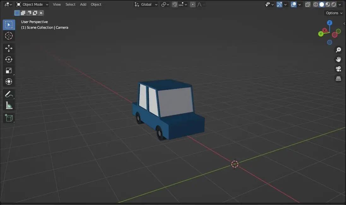346x205 pixels.
Task: Click the negative Y green gizmo circle
Action: [x=338, y=31]
